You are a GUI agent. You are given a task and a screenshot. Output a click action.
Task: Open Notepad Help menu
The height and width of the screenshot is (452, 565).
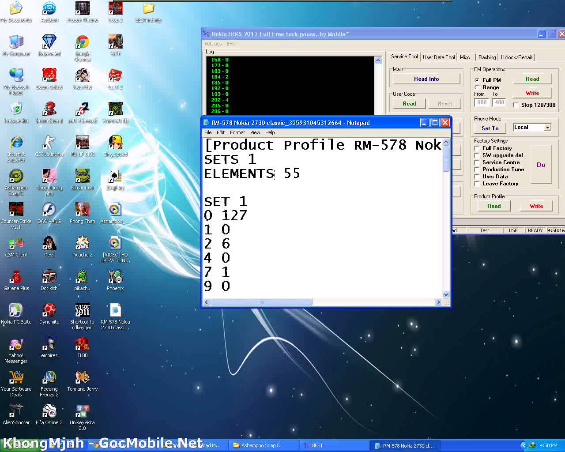pos(270,132)
